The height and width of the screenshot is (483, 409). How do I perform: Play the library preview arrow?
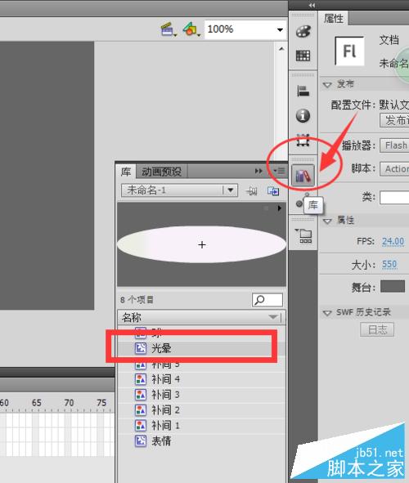pos(279,208)
